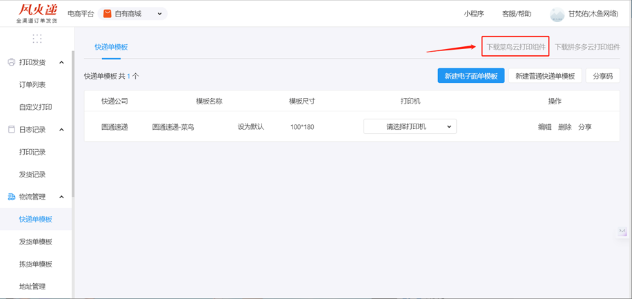The height and width of the screenshot is (299, 632).
Task: Open the 小程序 link
Action: 473,14
